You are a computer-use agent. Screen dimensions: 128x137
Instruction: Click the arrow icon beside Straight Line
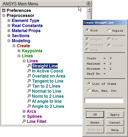coord(29,66)
